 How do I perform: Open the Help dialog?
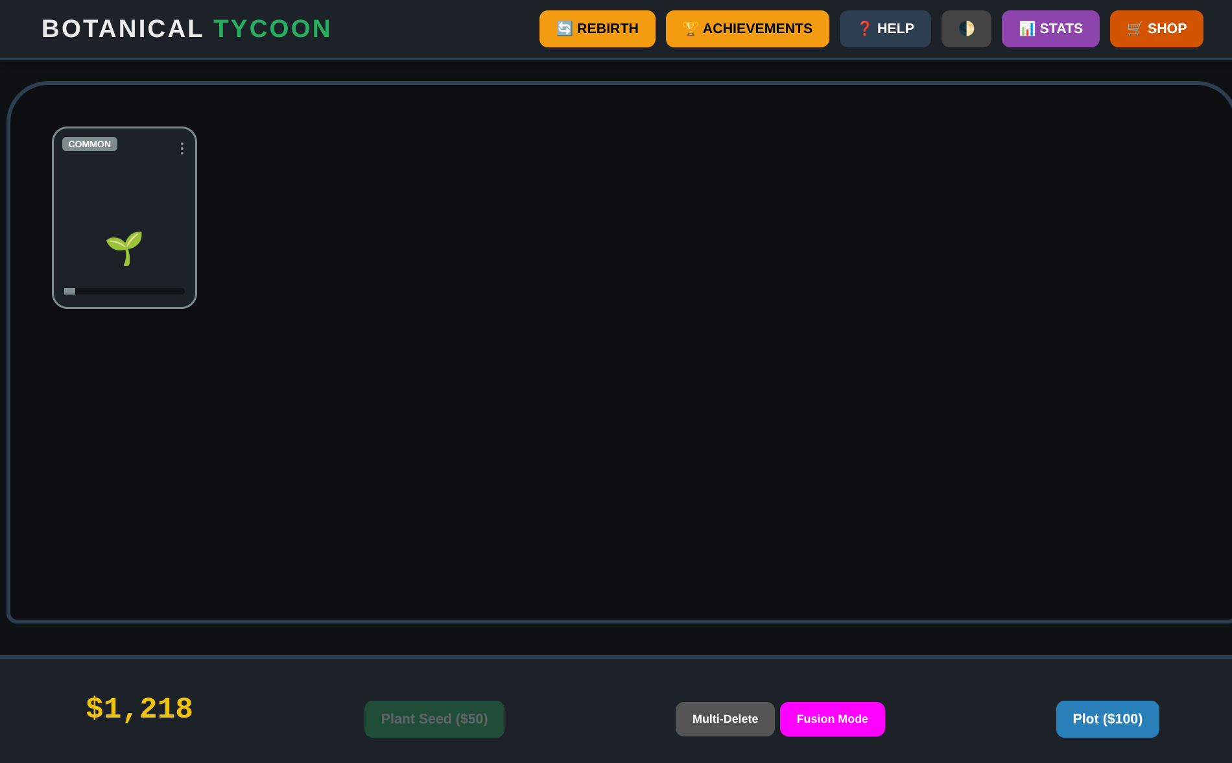point(885,29)
